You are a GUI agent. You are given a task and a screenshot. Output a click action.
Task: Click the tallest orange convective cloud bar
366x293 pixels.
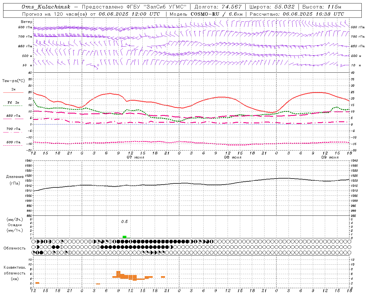click(118, 274)
